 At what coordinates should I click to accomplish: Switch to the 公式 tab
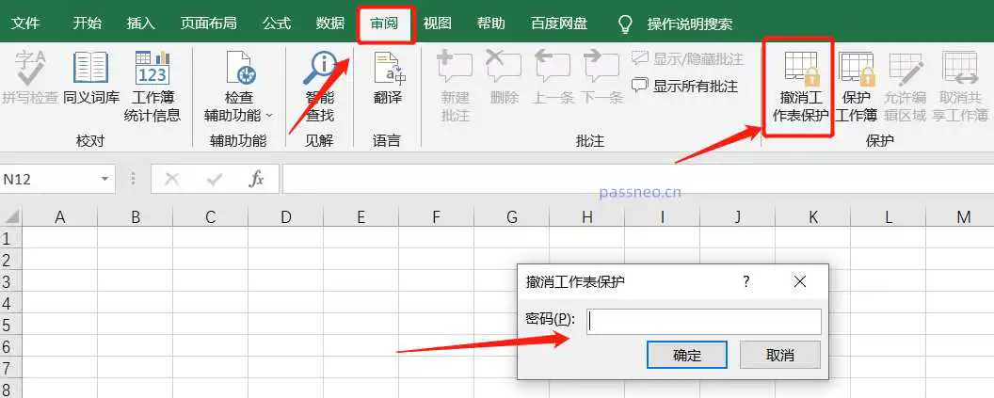pyautogui.click(x=277, y=24)
